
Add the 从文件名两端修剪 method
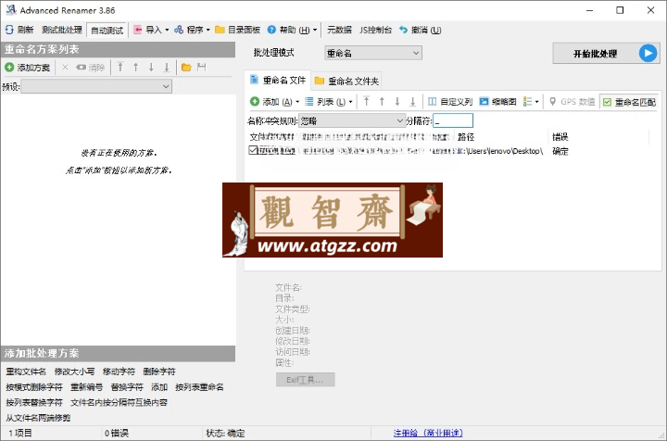tap(38, 418)
